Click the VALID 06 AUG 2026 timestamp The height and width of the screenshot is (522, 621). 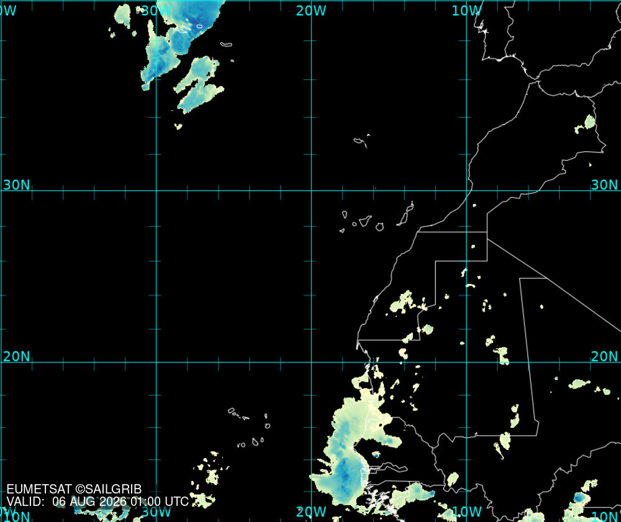(97, 502)
